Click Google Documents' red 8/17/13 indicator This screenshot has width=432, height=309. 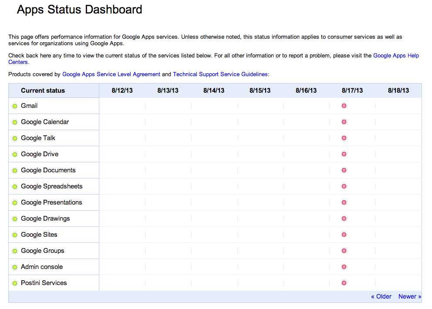344,170
